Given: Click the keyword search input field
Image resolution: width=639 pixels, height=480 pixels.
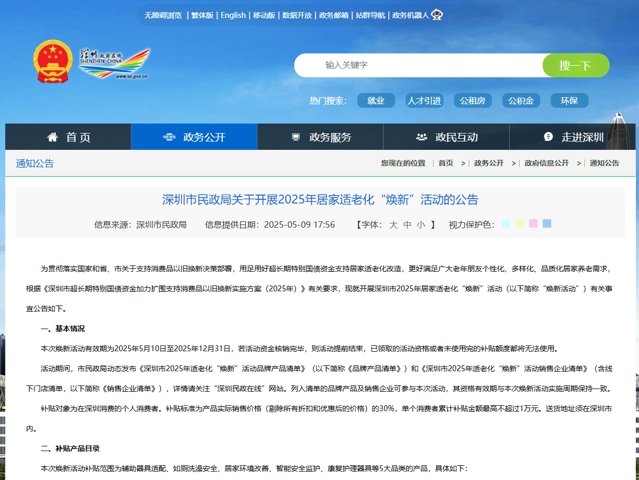Looking at the screenshot, I should click(x=420, y=65).
